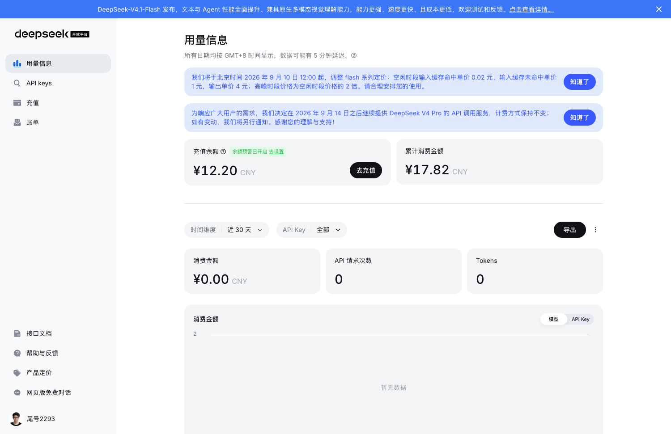Open the API Key 全部 filter dropdown
671x434 pixels.
(312, 230)
